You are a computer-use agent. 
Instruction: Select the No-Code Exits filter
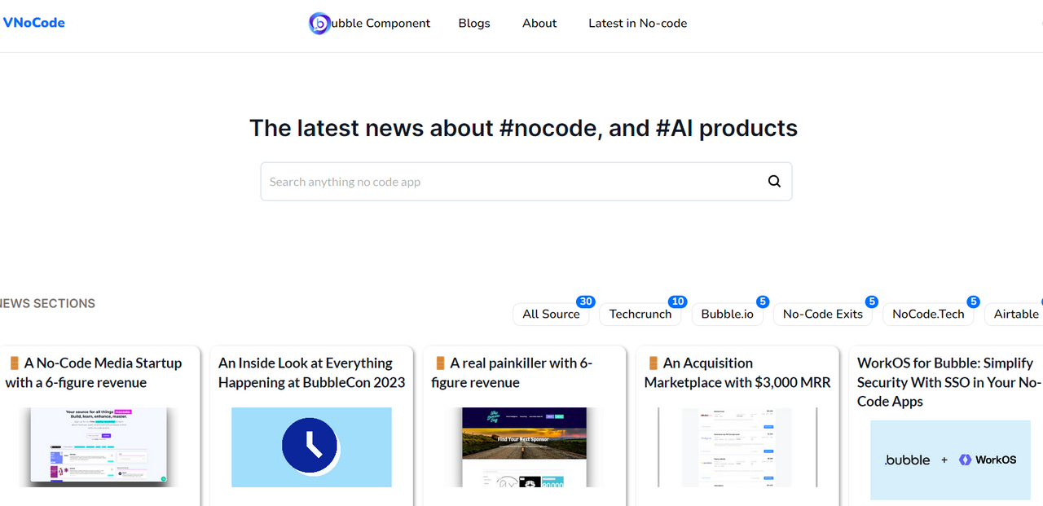[x=823, y=314]
